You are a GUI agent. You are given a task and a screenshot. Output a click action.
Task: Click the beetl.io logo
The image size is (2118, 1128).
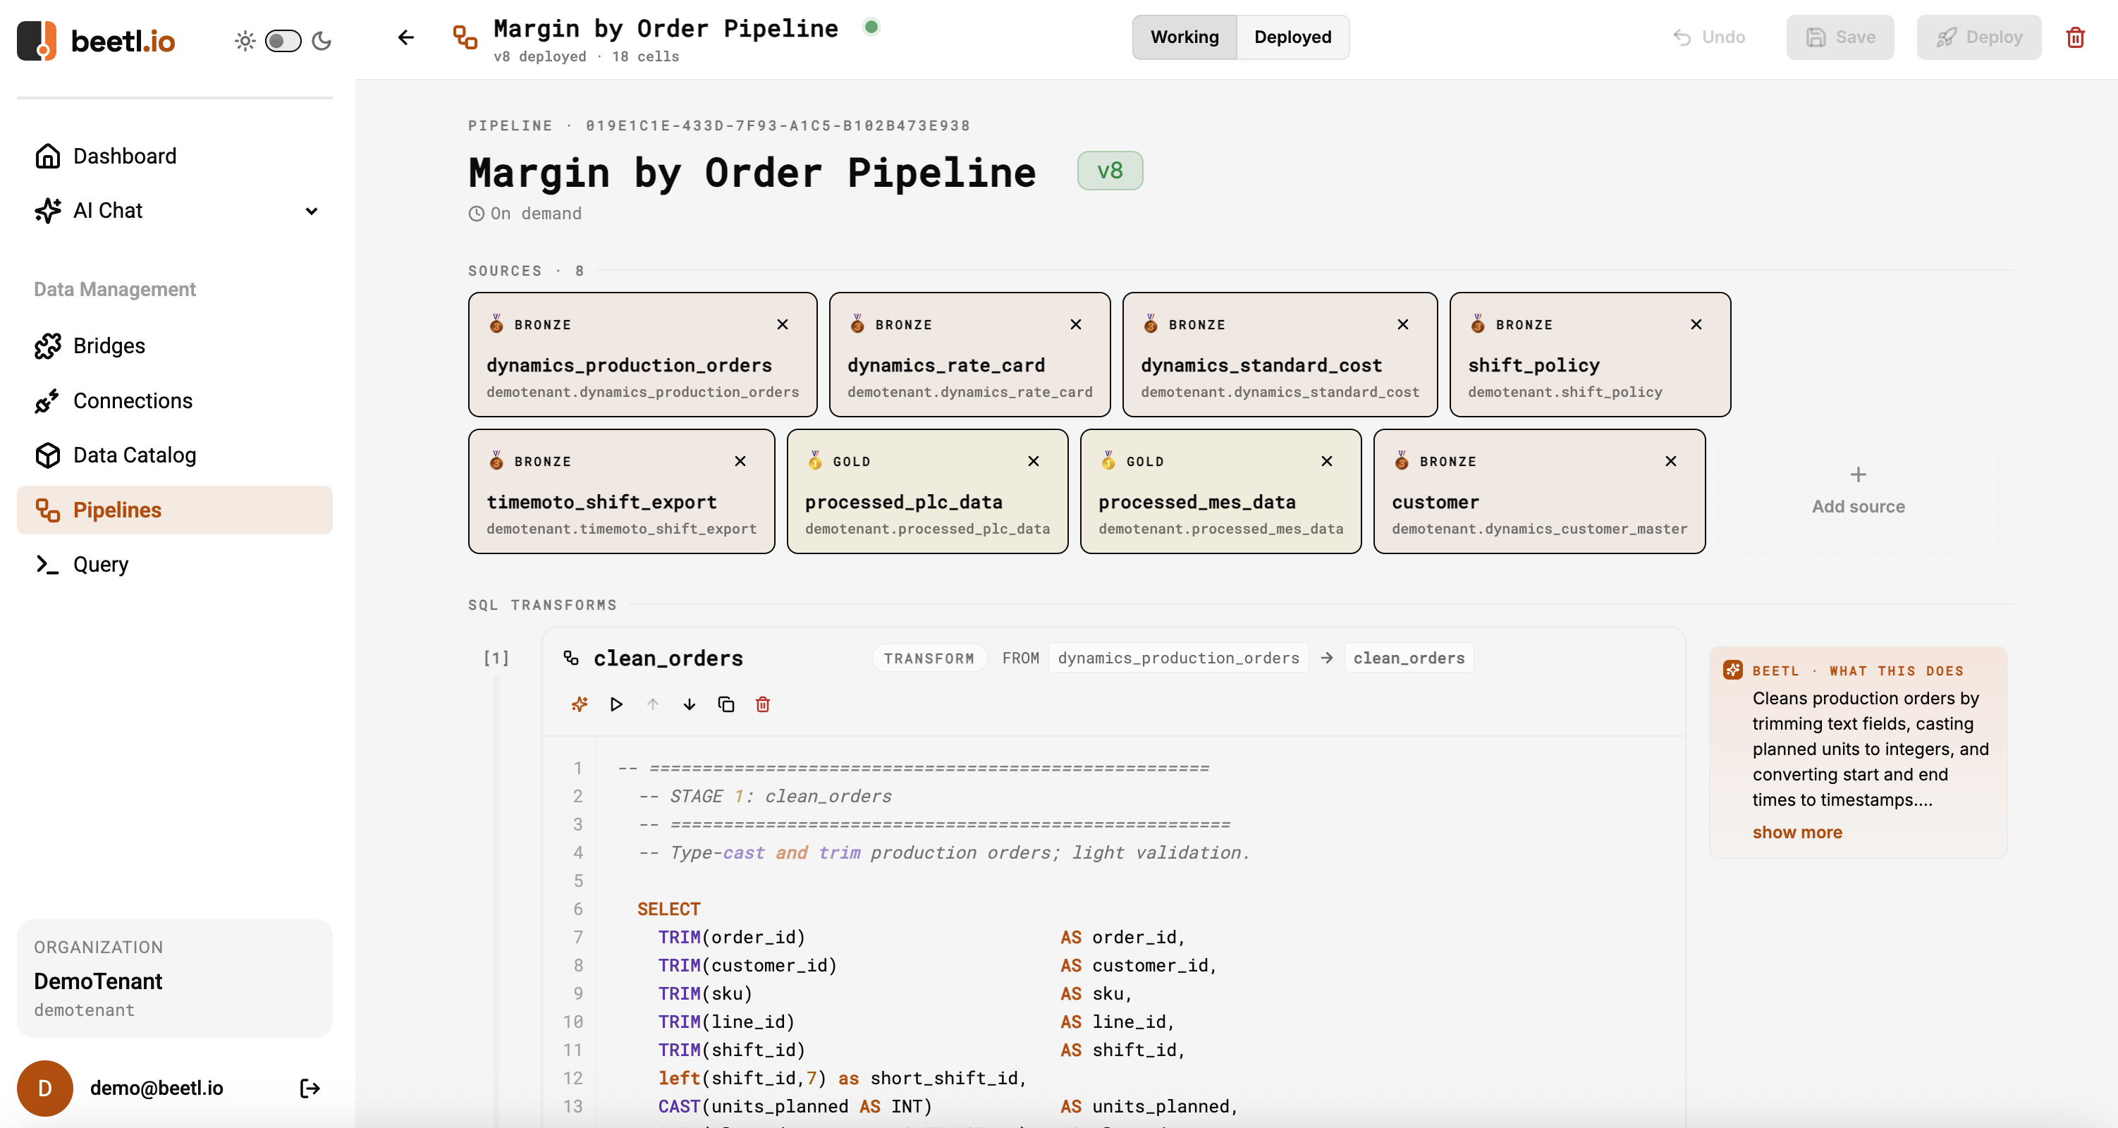96,40
